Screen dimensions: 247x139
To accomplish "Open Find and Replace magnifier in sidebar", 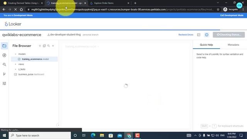I will tap(4, 64).
